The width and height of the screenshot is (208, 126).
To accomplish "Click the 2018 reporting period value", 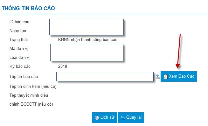I will pos(62,66).
